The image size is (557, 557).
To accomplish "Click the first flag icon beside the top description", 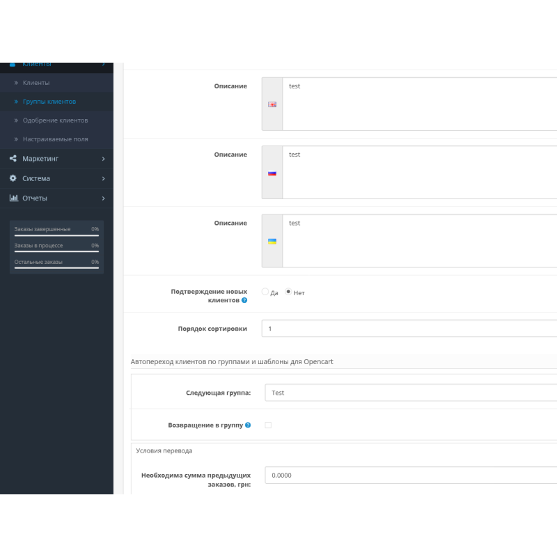I will [x=272, y=104].
